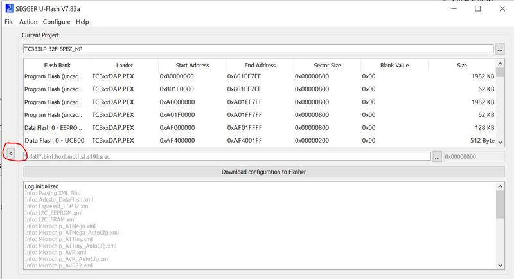
Task: Collapse panel with the '<' button
Action: click(11, 153)
